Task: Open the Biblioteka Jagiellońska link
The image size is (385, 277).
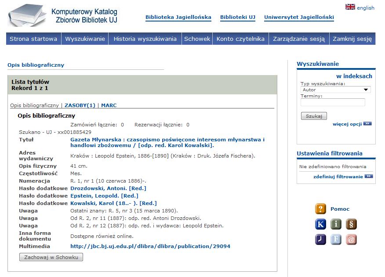Action: pos(178,17)
